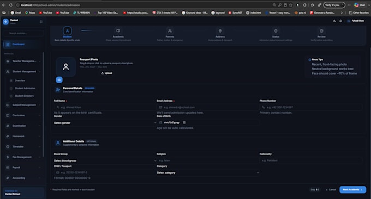Click the Student Management sidebar icon
The height and width of the screenshot is (199, 371).
[x=8, y=71]
